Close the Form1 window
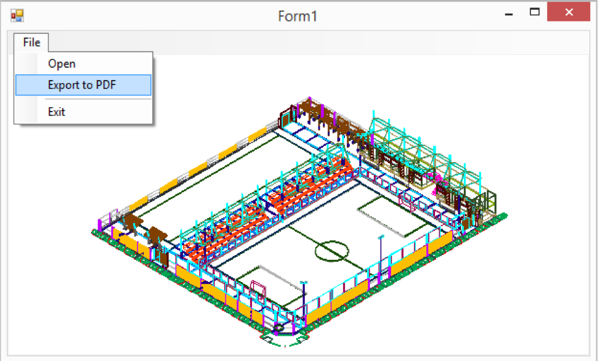 click(569, 12)
